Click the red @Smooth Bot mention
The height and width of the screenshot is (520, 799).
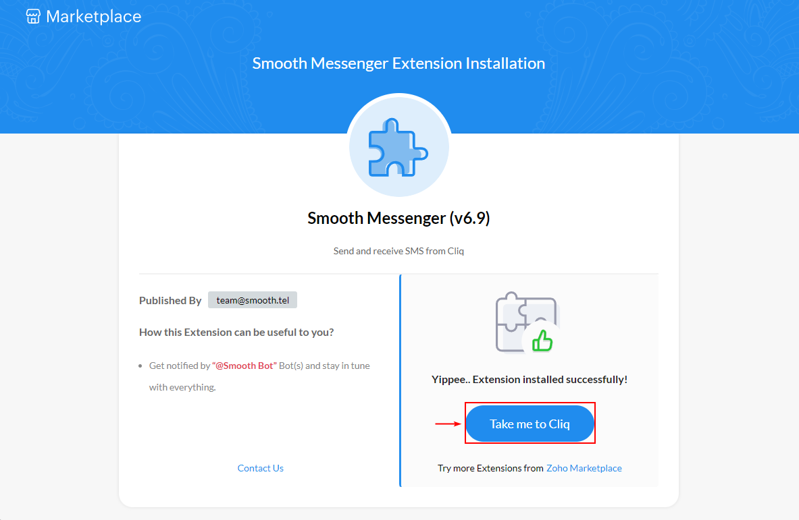pos(244,366)
